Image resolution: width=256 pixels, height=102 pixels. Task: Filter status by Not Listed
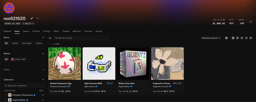27,43
